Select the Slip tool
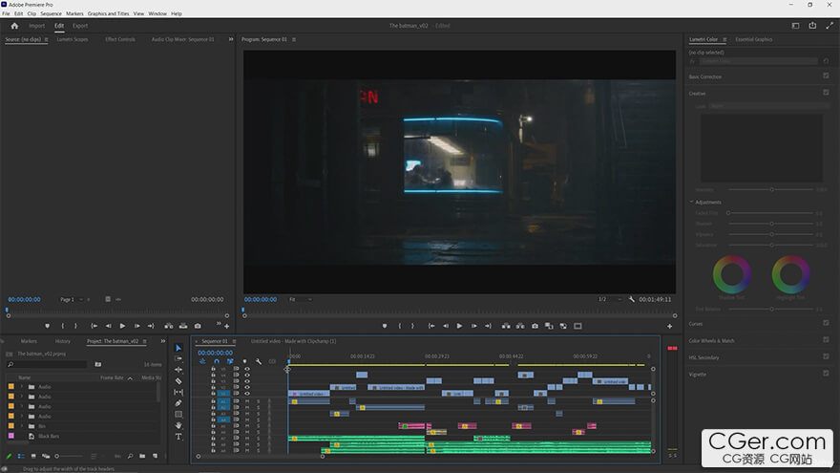 [x=178, y=392]
